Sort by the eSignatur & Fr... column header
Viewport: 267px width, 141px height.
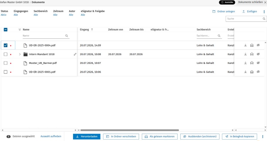click(x=160, y=30)
